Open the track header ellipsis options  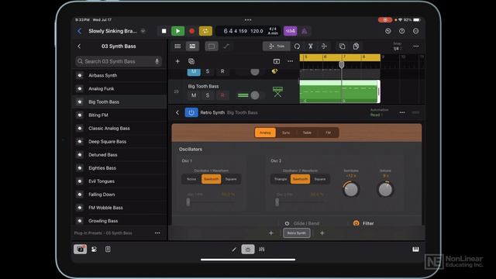(x=290, y=61)
